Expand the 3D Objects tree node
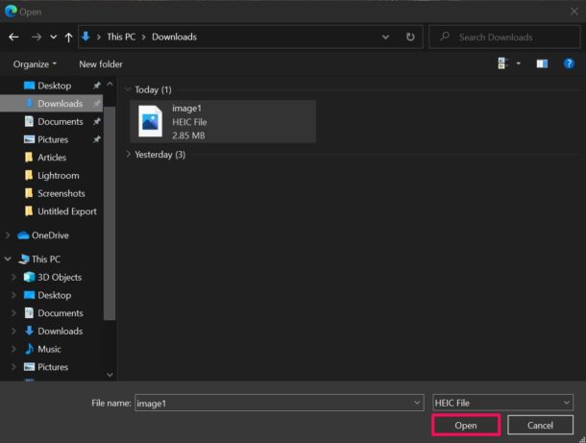The width and height of the screenshot is (586, 443). coord(13,278)
